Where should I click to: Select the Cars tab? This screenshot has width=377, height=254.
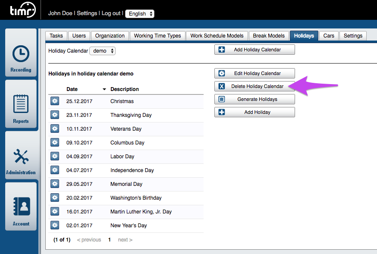tap(329, 36)
